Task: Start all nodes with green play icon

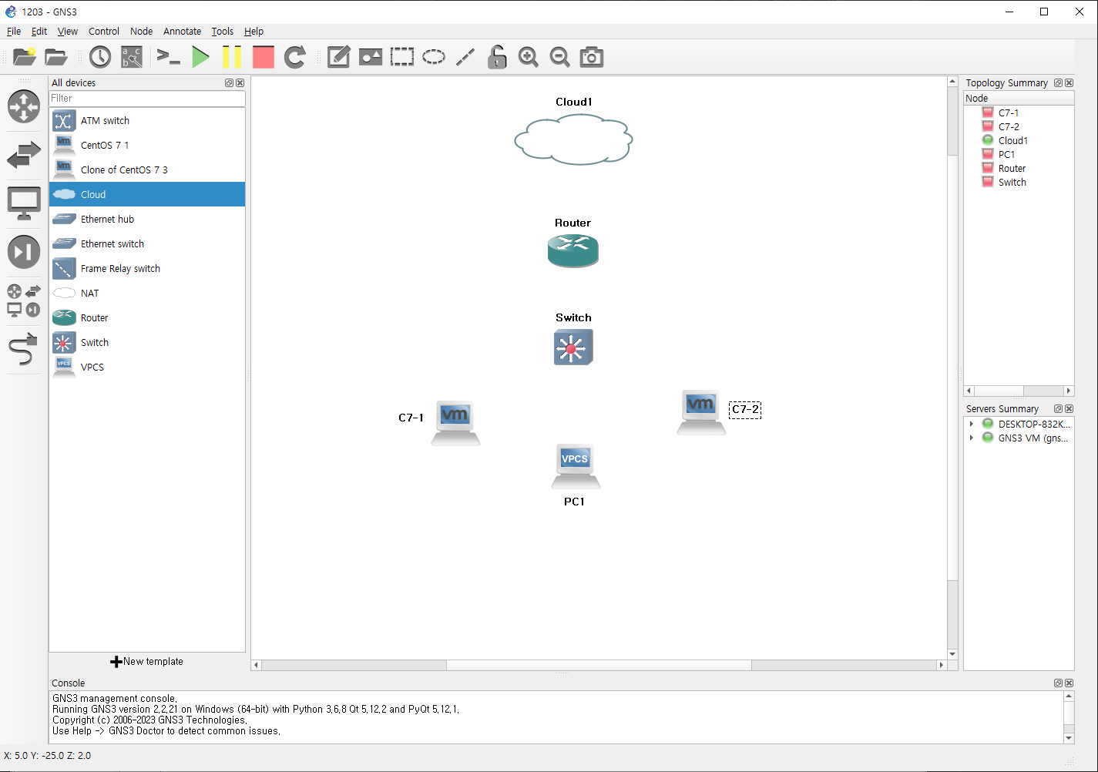Action: pyautogui.click(x=200, y=57)
